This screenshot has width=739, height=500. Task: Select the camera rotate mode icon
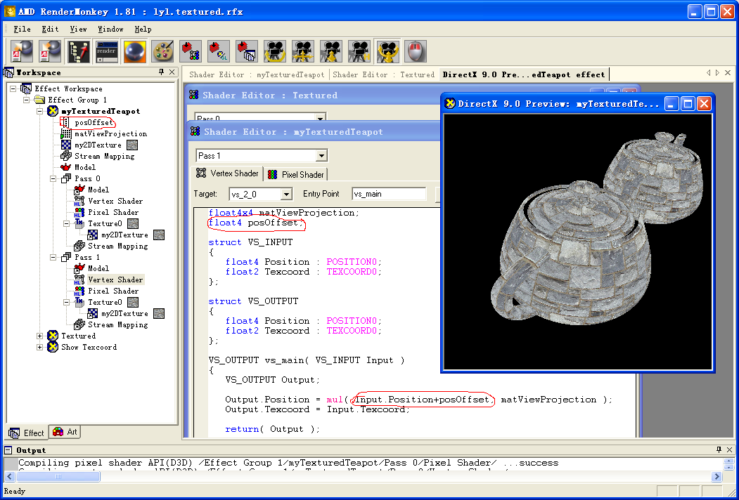275,51
